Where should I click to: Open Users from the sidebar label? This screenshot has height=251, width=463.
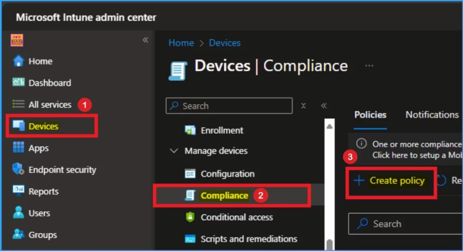click(39, 213)
